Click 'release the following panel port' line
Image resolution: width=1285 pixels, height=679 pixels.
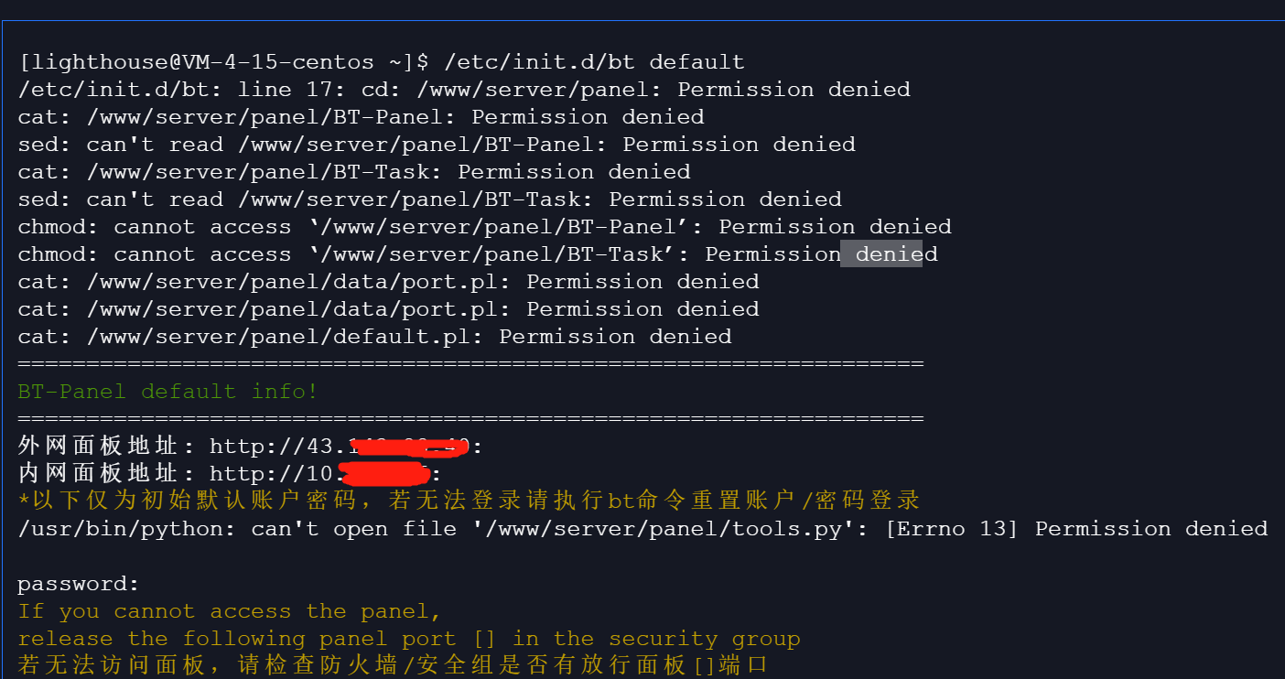(409, 639)
